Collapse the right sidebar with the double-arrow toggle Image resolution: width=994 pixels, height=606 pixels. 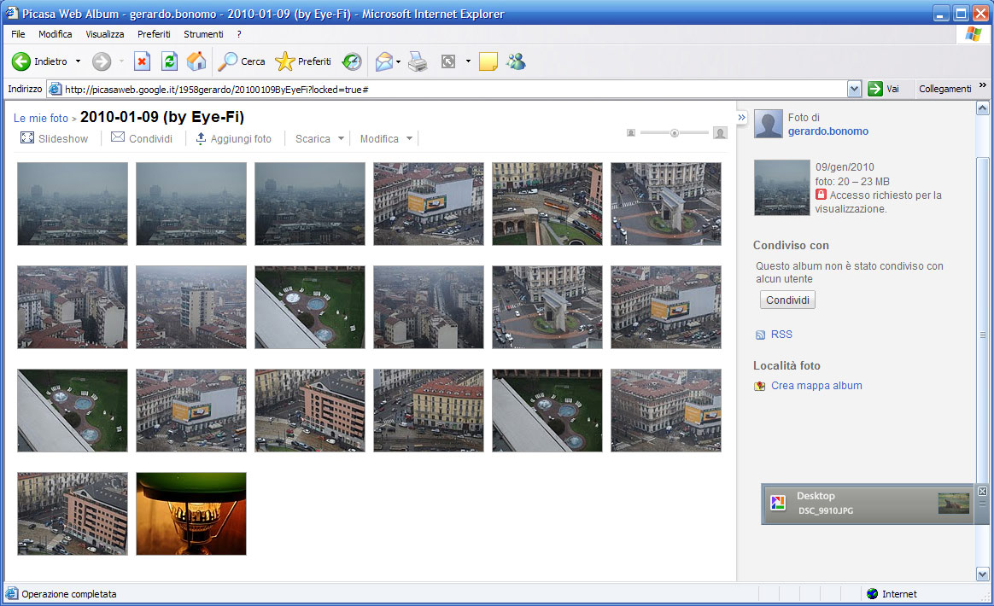pos(741,117)
